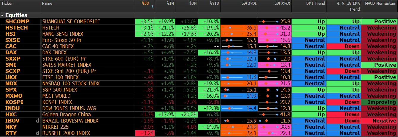Select the HSTECH ticker link
This screenshot has width=398, height=137.
point(16,28)
